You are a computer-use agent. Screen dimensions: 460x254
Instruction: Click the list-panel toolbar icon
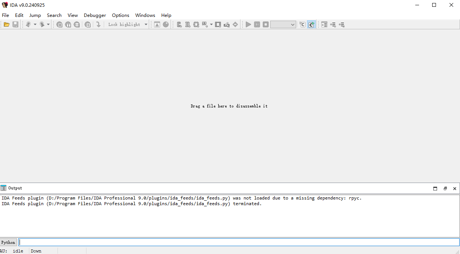[324, 24]
